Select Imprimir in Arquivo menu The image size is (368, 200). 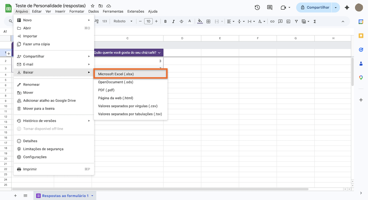(x=54, y=169)
